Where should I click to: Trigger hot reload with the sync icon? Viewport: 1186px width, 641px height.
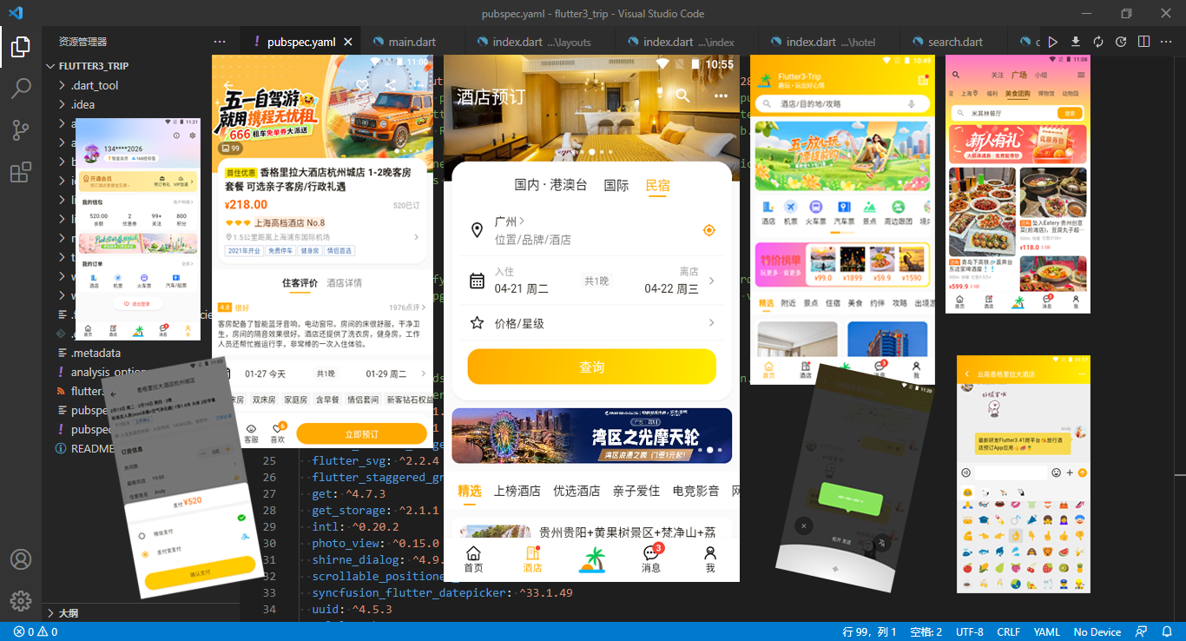1097,41
